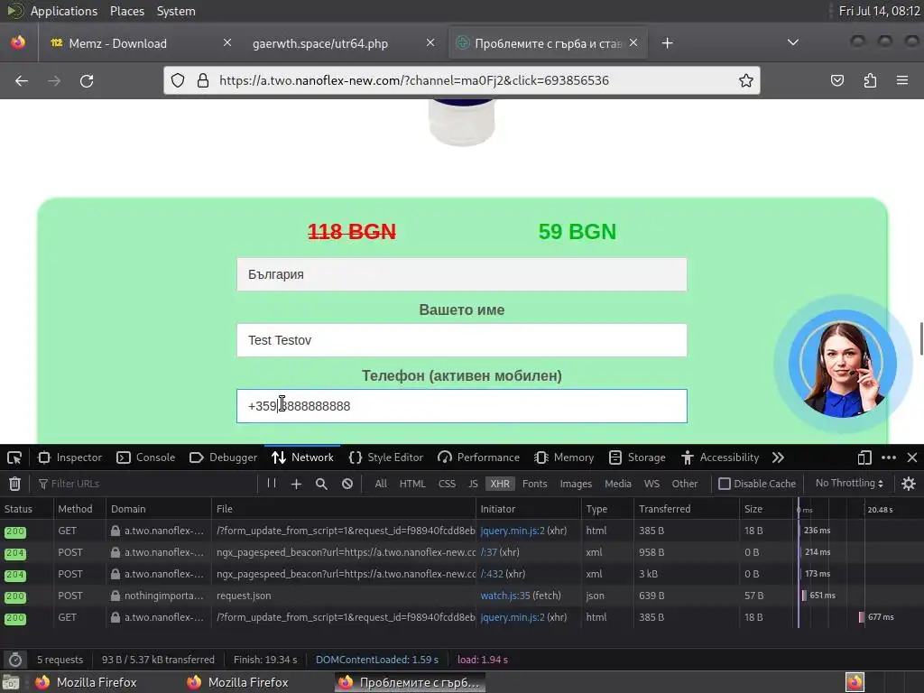The width and height of the screenshot is (924, 693).
Task: Open a new browser tab
Action: pos(667,43)
